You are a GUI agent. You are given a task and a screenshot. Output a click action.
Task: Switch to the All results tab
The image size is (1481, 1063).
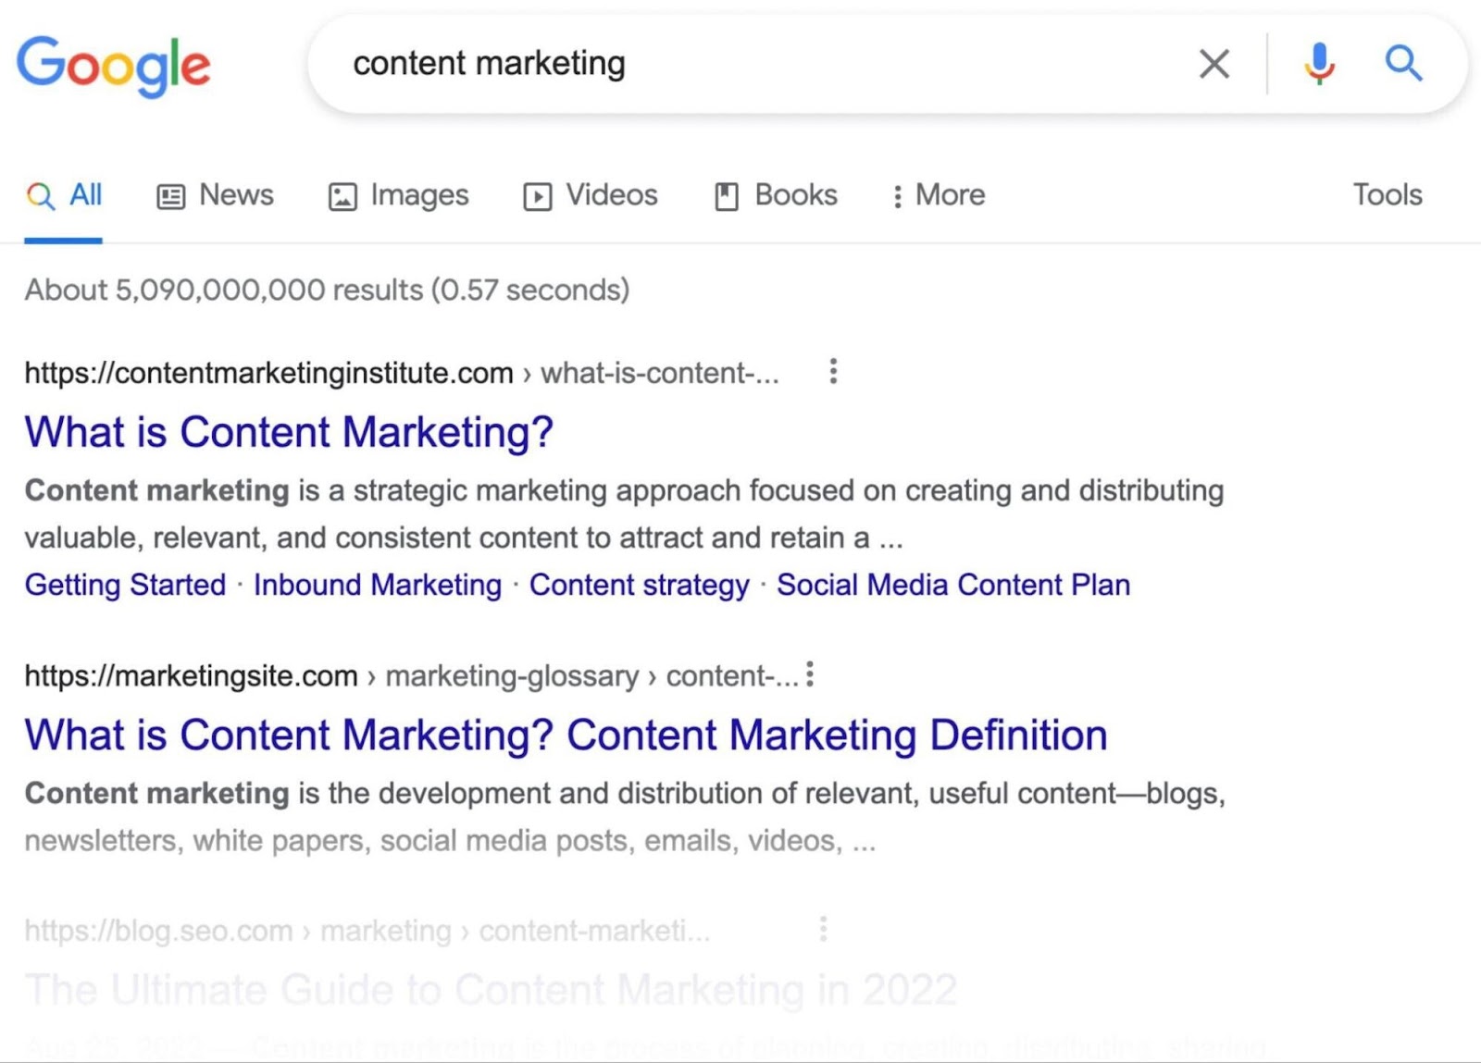[x=63, y=195]
